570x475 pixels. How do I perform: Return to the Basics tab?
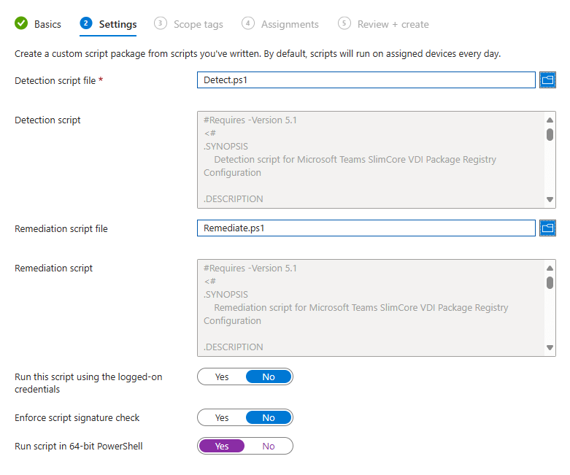(47, 24)
